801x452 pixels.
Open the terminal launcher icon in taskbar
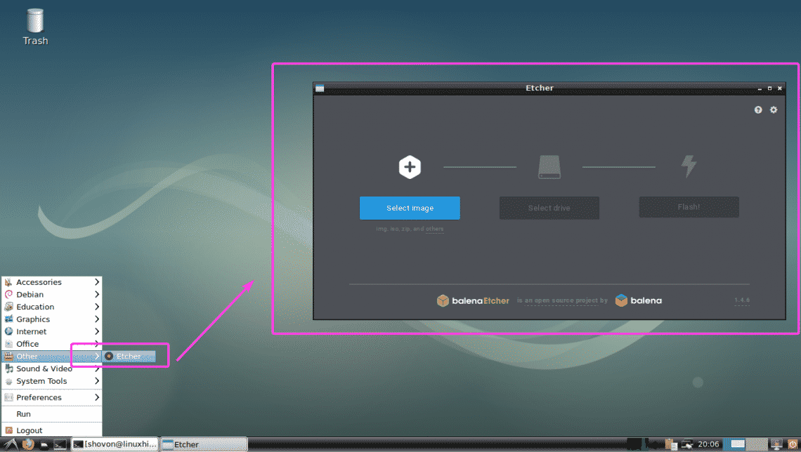[60, 445]
